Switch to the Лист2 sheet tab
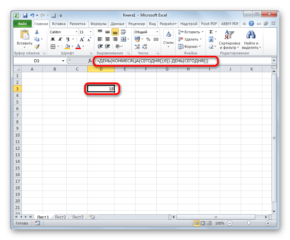290x240 pixels. (x=60, y=217)
